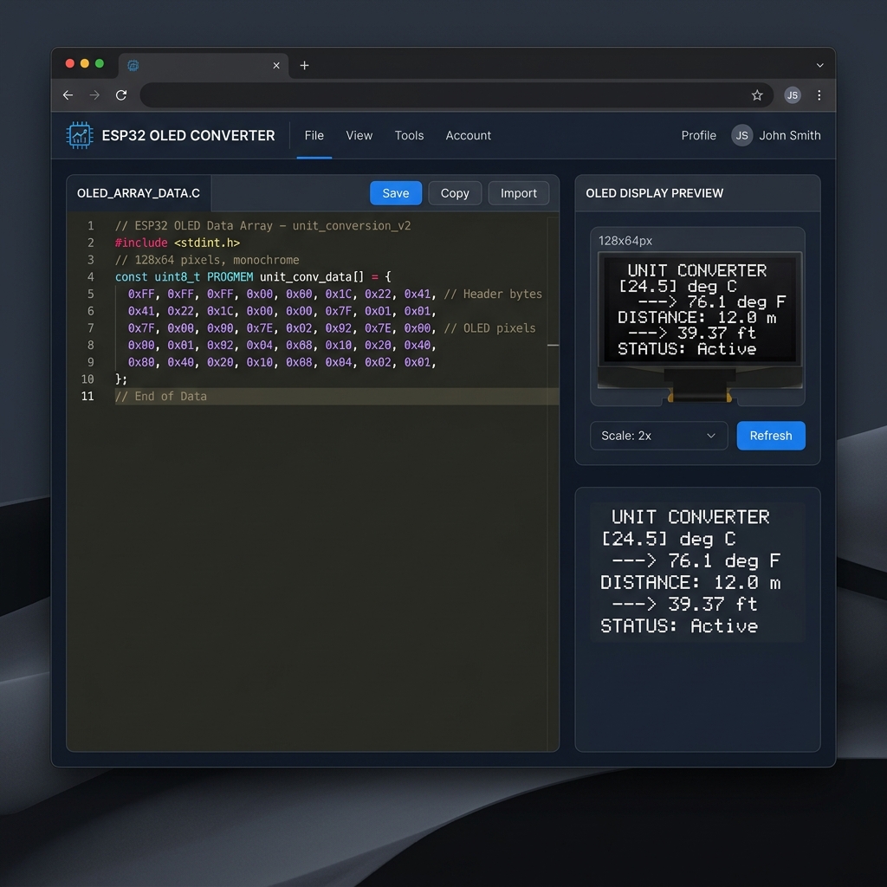Copy the code with the Copy button
Image resolution: width=887 pixels, height=887 pixels.
[x=455, y=193]
